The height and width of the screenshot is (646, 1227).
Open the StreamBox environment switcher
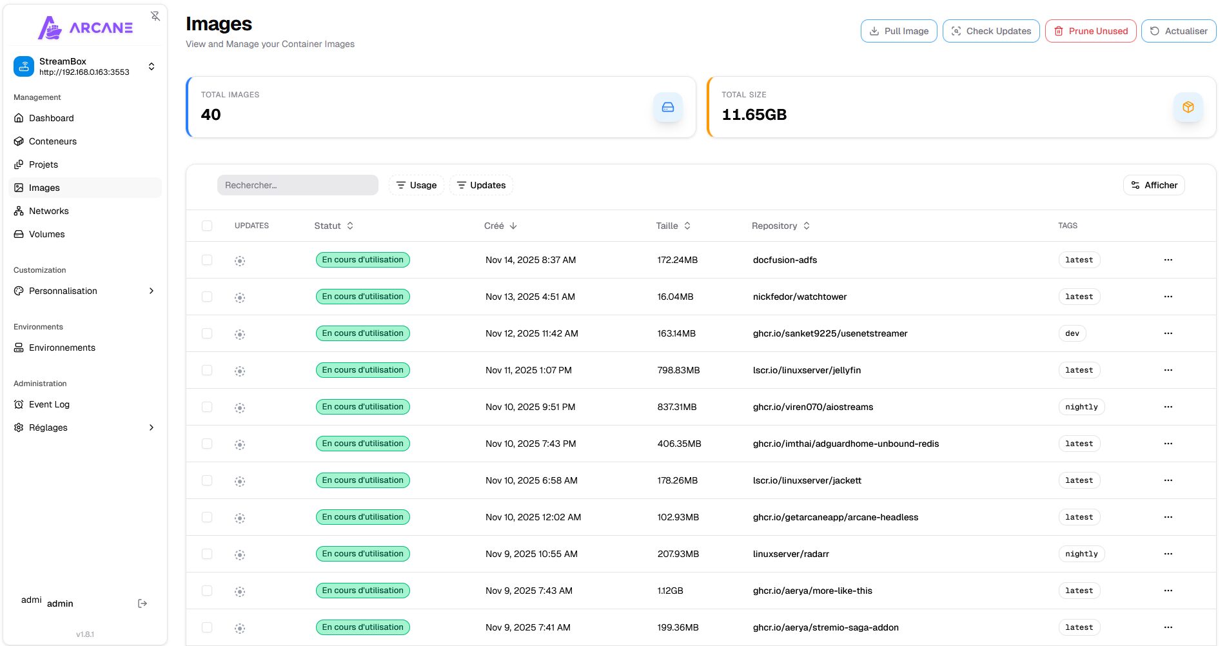[x=85, y=66]
